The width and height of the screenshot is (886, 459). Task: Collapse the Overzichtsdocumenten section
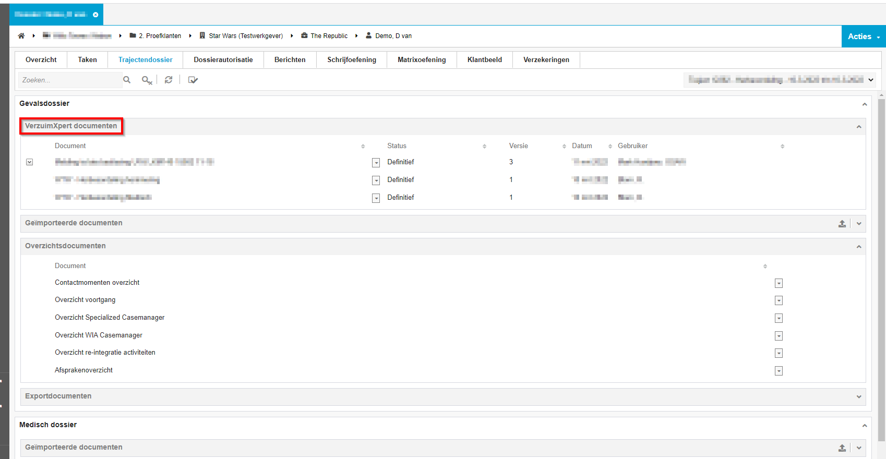[x=859, y=247]
